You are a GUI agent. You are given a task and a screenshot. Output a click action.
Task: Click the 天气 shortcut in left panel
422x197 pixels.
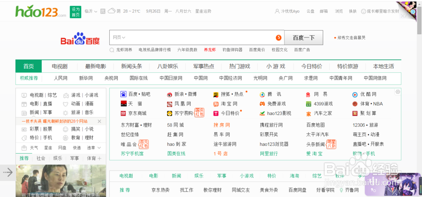34,148
